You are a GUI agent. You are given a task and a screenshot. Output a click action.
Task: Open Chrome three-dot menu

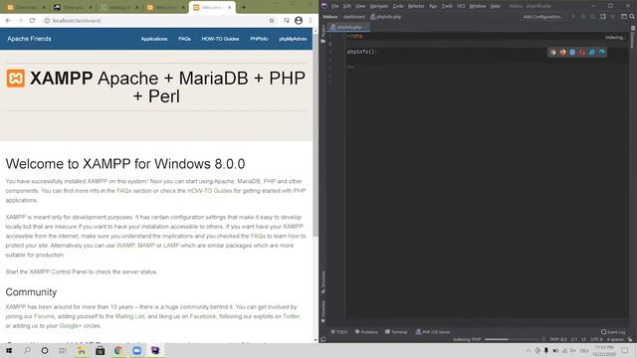(x=311, y=20)
